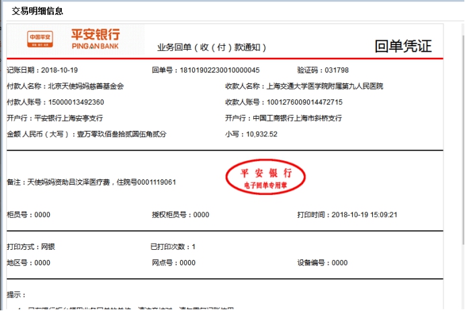465x311 pixels.
Task: Click 地区号：0000
Action: [x=28, y=263]
